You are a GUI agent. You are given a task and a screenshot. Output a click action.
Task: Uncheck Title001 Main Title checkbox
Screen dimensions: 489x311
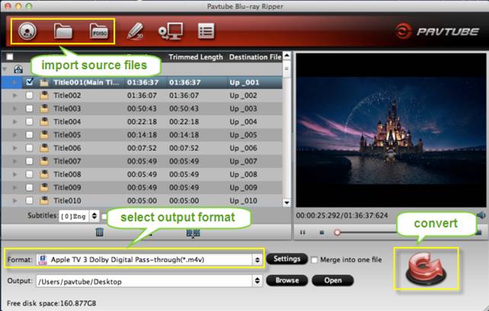pos(30,82)
